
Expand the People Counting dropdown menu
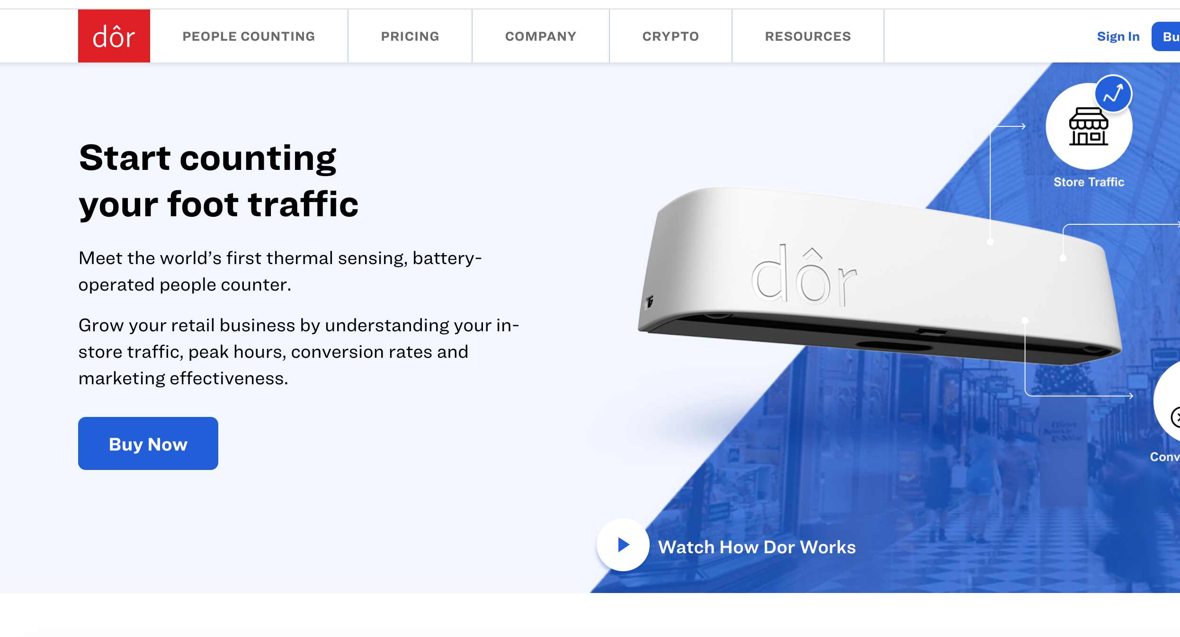pyautogui.click(x=249, y=36)
